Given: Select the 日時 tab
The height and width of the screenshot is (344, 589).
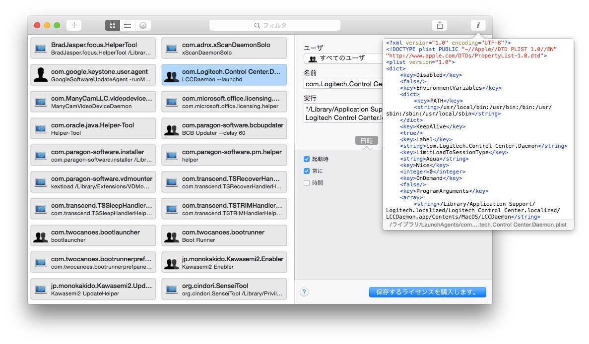Looking at the screenshot, I should click(x=367, y=141).
